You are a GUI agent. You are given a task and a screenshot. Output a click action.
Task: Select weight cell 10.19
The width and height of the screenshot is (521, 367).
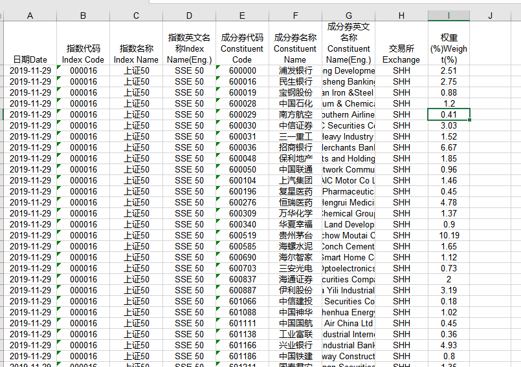(449, 235)
